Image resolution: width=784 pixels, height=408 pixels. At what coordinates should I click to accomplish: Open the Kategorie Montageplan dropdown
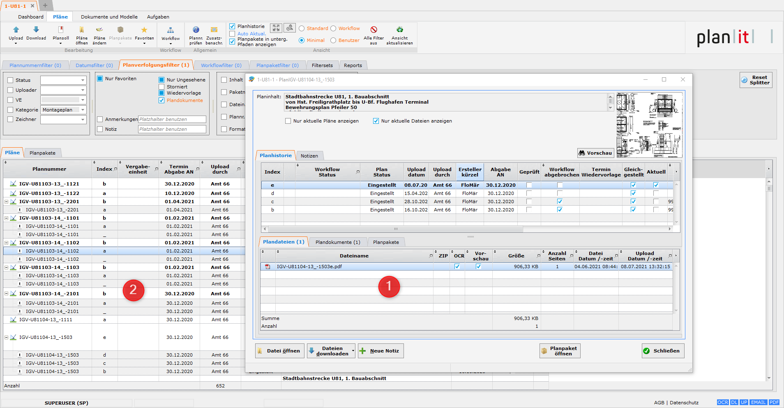(x=83, y=110)
